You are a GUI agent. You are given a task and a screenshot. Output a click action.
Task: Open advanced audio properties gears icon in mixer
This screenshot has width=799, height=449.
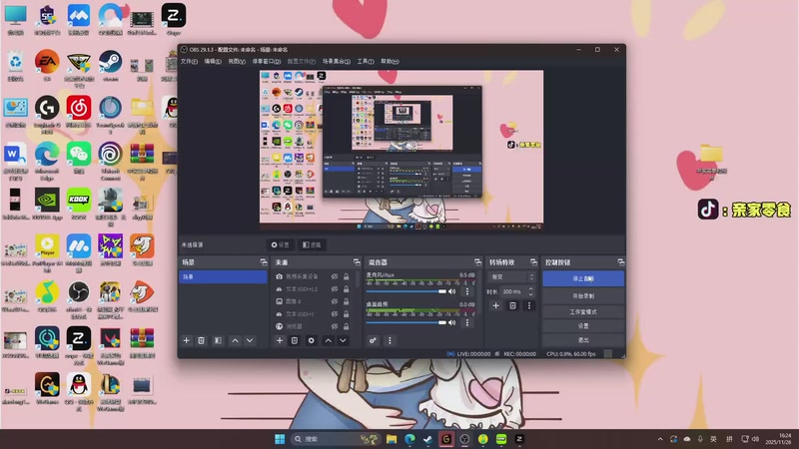373,340
